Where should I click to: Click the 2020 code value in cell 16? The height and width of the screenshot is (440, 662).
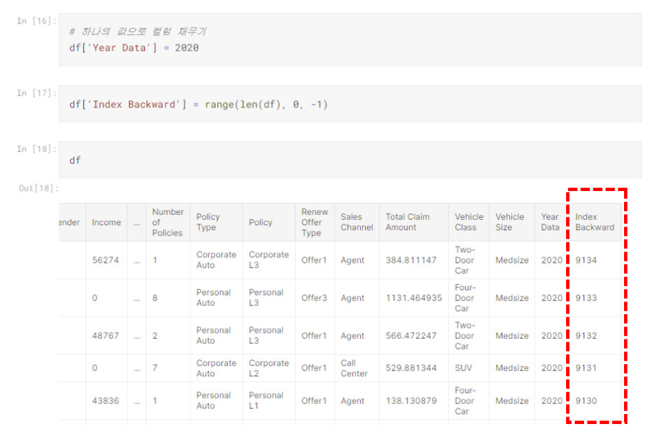pos(186,48)
